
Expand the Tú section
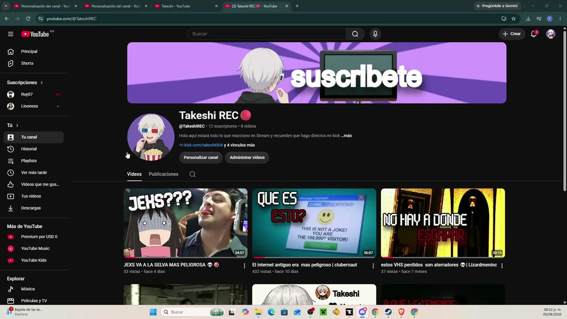coord(13,125)
